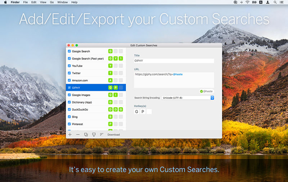Image resolution: width=288 pixels, height=182 pixels.
Task: Remove selected search with minus icon
Action: pyautogui.click(x=78, y=135)
